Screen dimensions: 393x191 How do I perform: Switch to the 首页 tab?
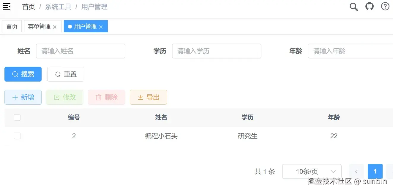pos(12,26)
